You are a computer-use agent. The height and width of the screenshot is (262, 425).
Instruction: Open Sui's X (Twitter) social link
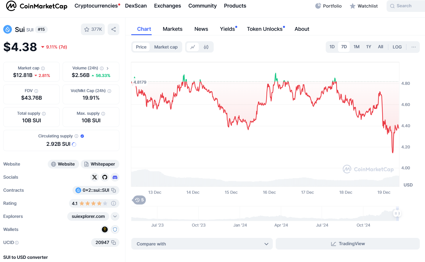[x=95, y=177]
